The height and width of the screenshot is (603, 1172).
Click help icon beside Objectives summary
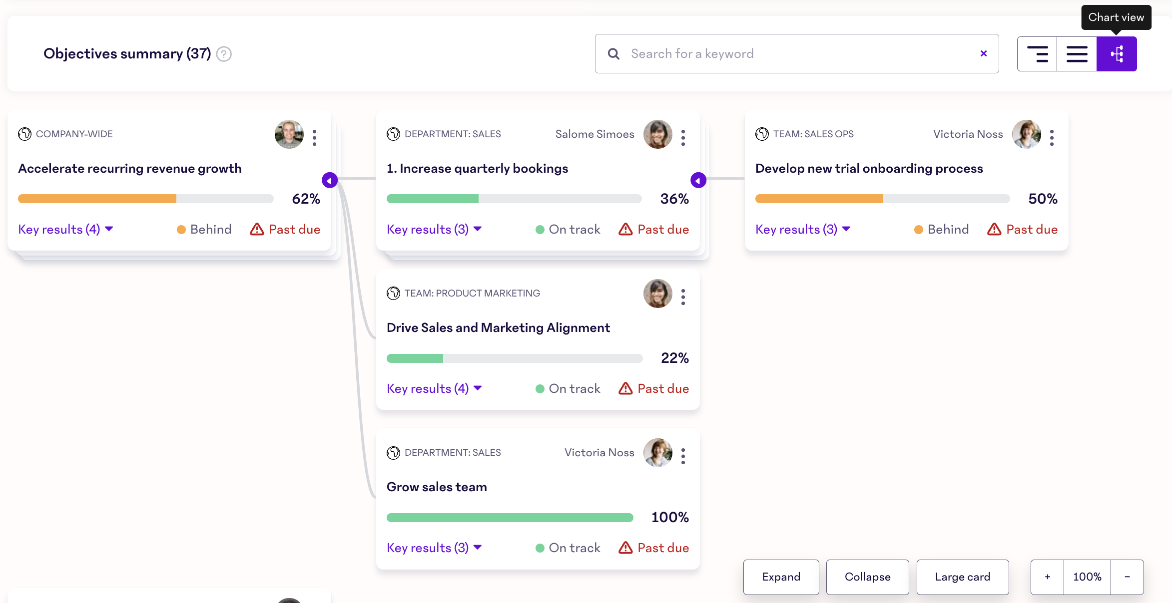224,54
